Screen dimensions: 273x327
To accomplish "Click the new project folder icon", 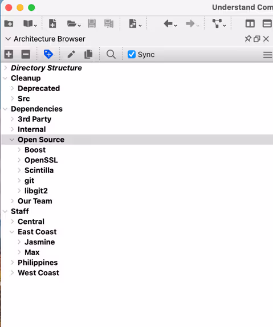I will click(9, 23).
